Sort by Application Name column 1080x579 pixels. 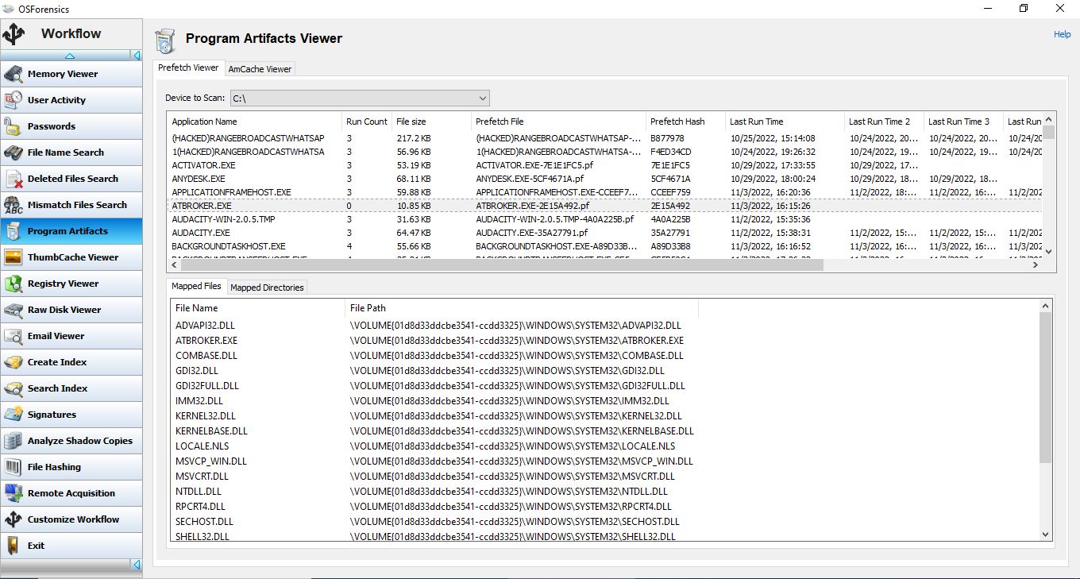[x=254, y=122]
